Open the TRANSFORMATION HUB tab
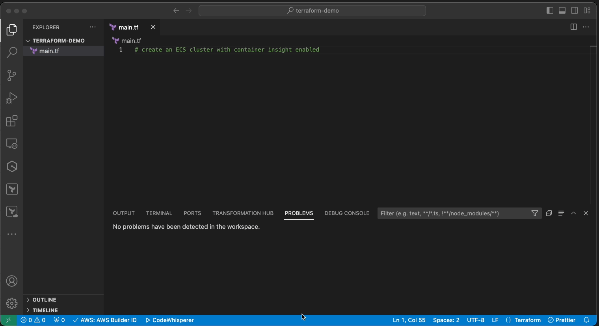 (243, 213)
